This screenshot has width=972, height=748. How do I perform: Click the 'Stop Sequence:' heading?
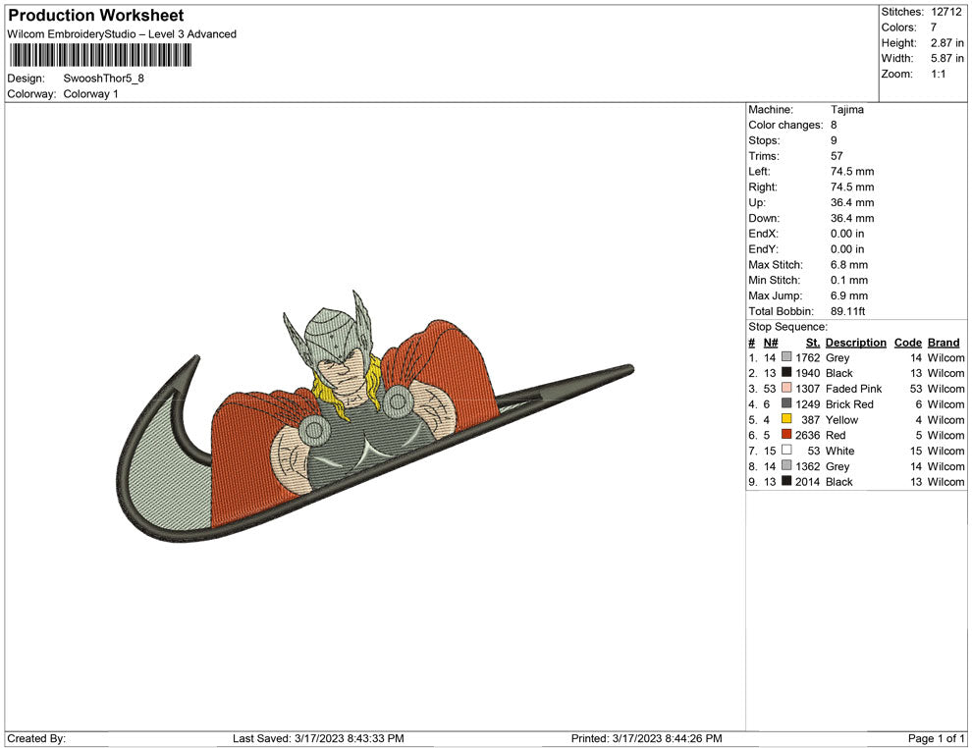tap(787, 327)
